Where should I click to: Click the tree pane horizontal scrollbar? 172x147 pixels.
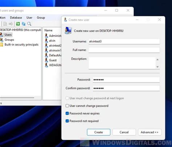tap(17, 98)
